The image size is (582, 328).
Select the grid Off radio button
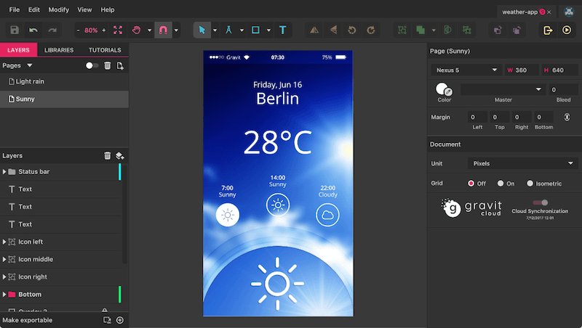point(471,184)
